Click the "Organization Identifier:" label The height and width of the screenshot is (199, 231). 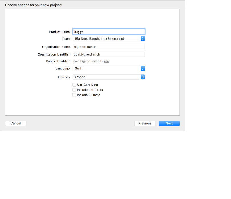pyautogui.click(x=54, y=54)
